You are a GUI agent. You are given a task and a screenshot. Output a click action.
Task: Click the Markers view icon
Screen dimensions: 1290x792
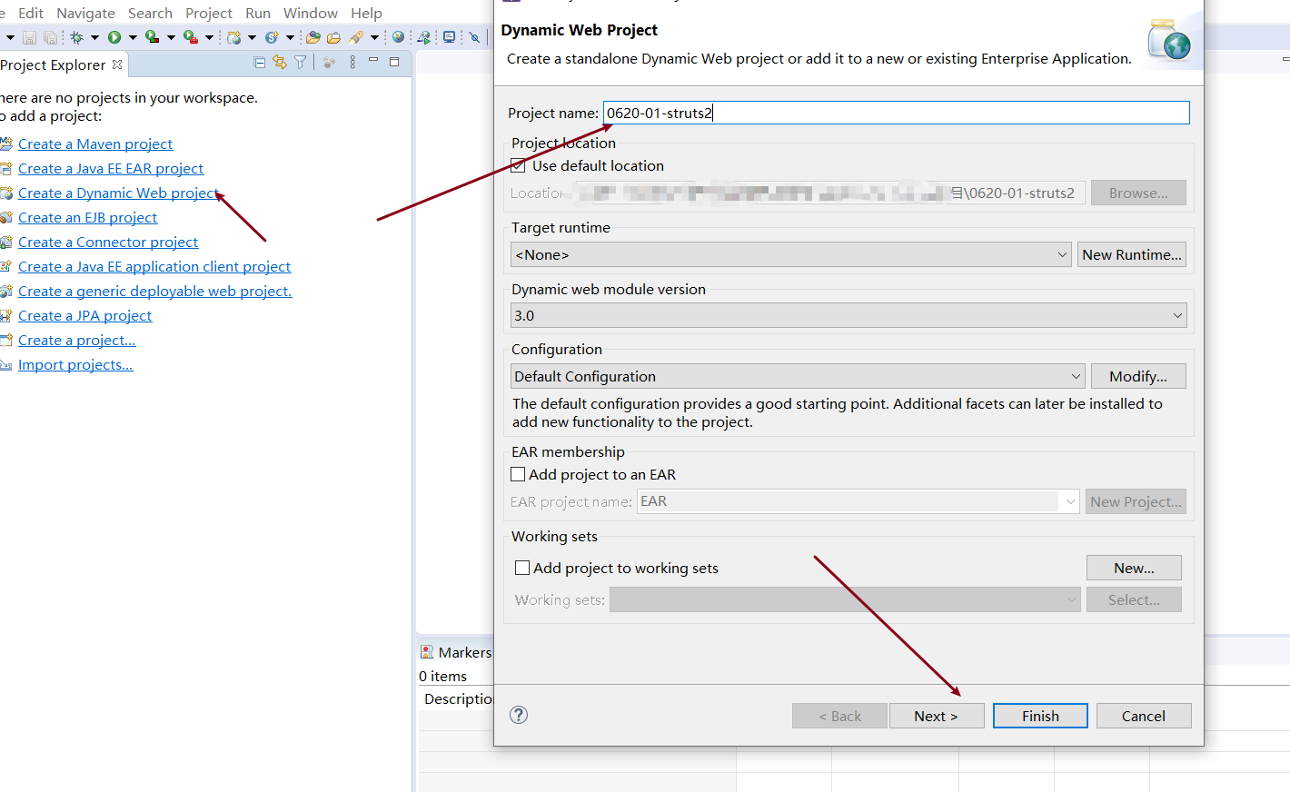pyautogui.click(x=427, y=652)
